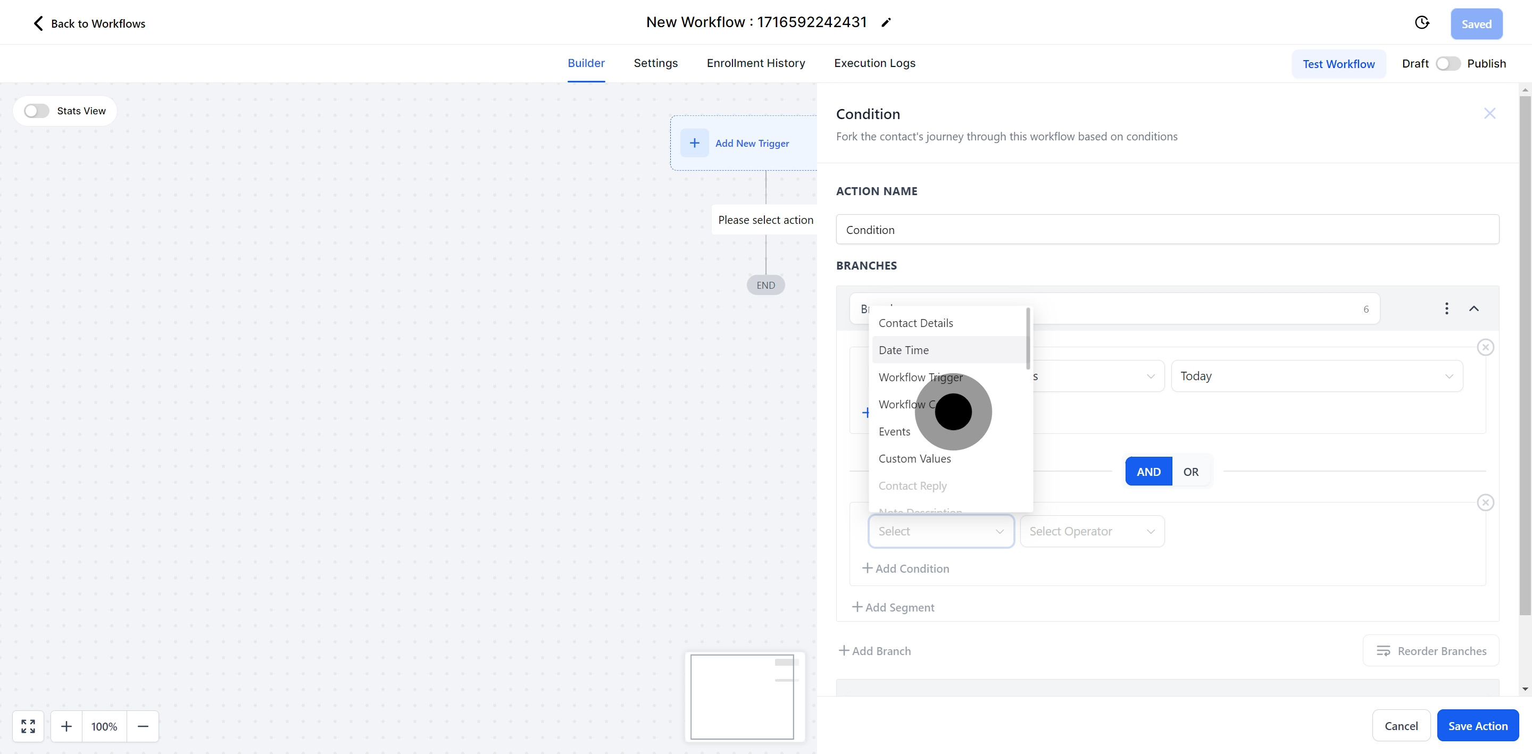Toggle the Stats View switch
The image size is (1532, 754).
coord(37,111)
